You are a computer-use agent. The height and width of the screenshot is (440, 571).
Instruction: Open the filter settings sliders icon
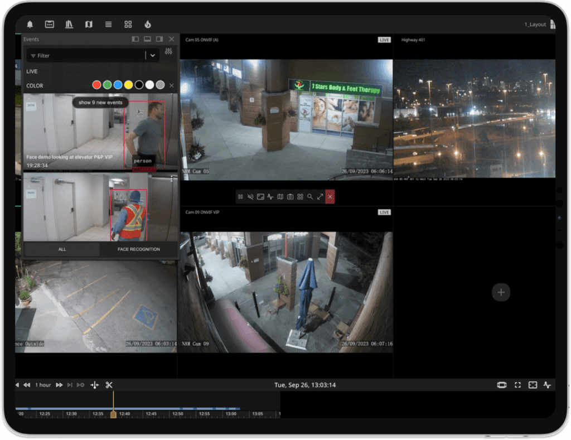[x=169, y=51]
